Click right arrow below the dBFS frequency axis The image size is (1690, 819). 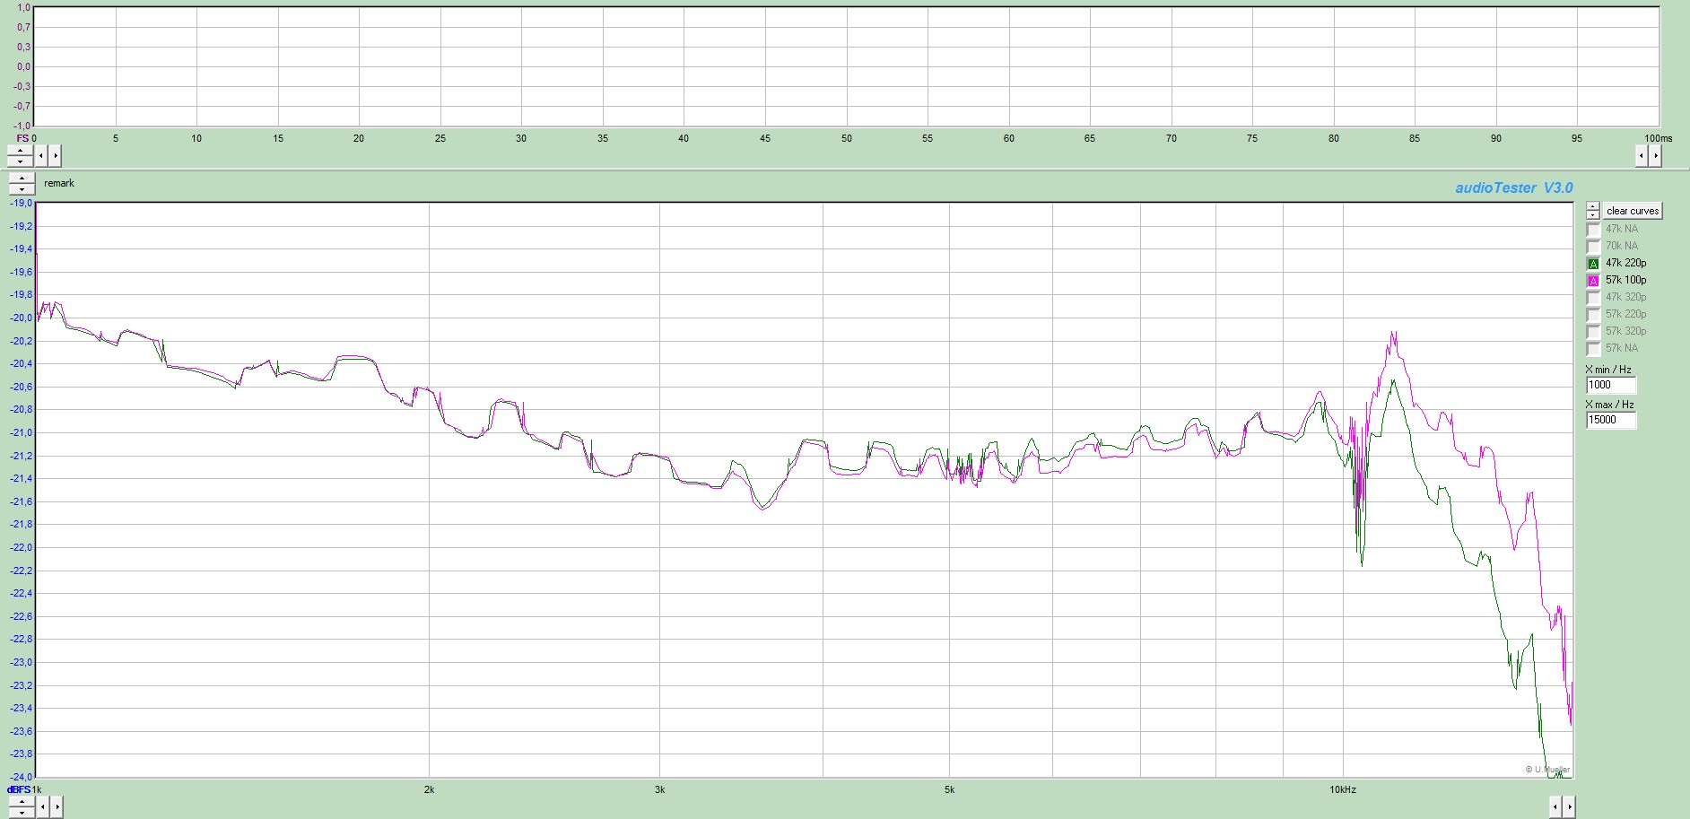coord(57,807)
